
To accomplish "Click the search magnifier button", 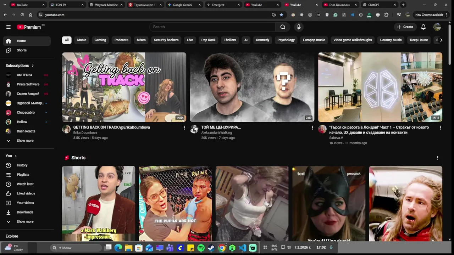I will [283, 27].
